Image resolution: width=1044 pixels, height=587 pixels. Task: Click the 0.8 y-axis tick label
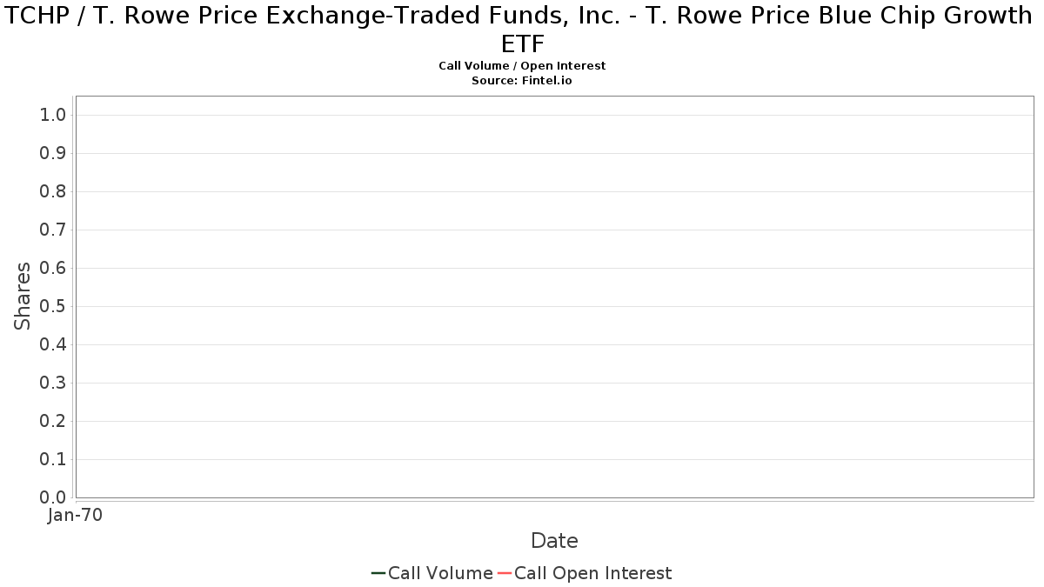pos(53,191)
